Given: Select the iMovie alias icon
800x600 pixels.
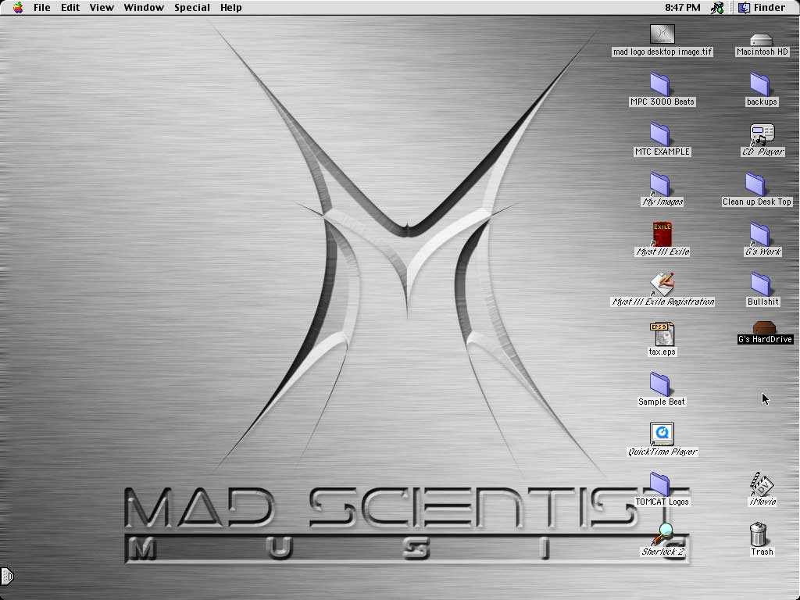Looking at the screenshot, I should click(762, 484).
